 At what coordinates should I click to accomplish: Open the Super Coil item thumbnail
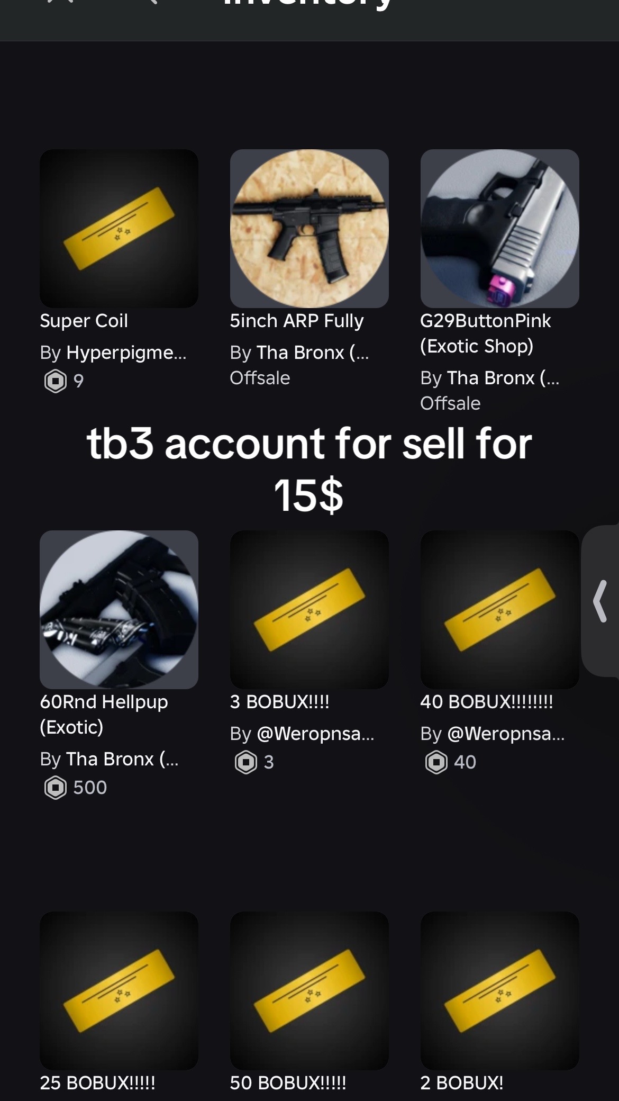point(119,229)
